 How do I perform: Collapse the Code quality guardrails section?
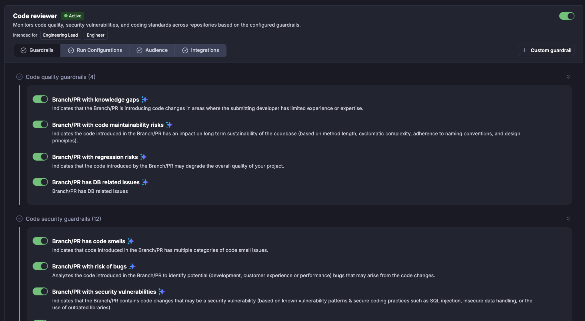pyautogui.click(x=568, y=77)
